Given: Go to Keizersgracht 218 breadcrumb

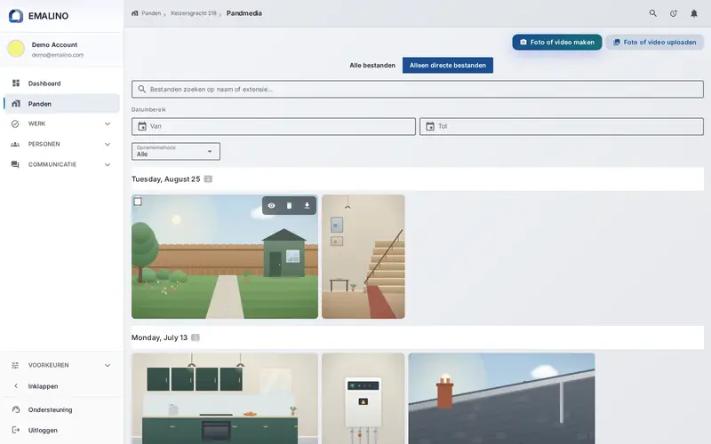Looking at the screenshot, I should click(x=194, y=13).
